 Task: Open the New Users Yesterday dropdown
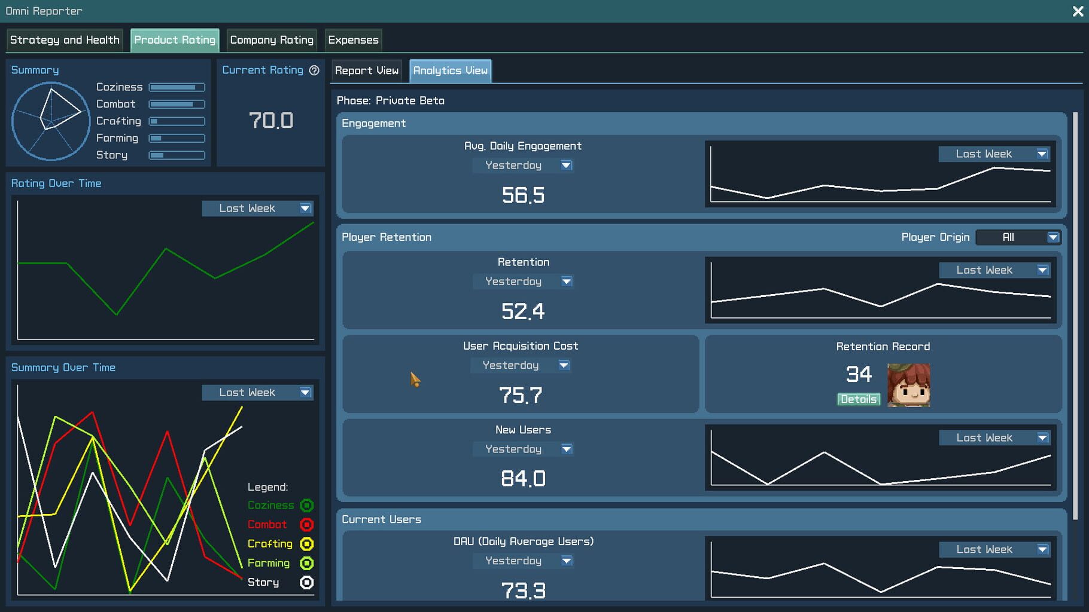523,449
